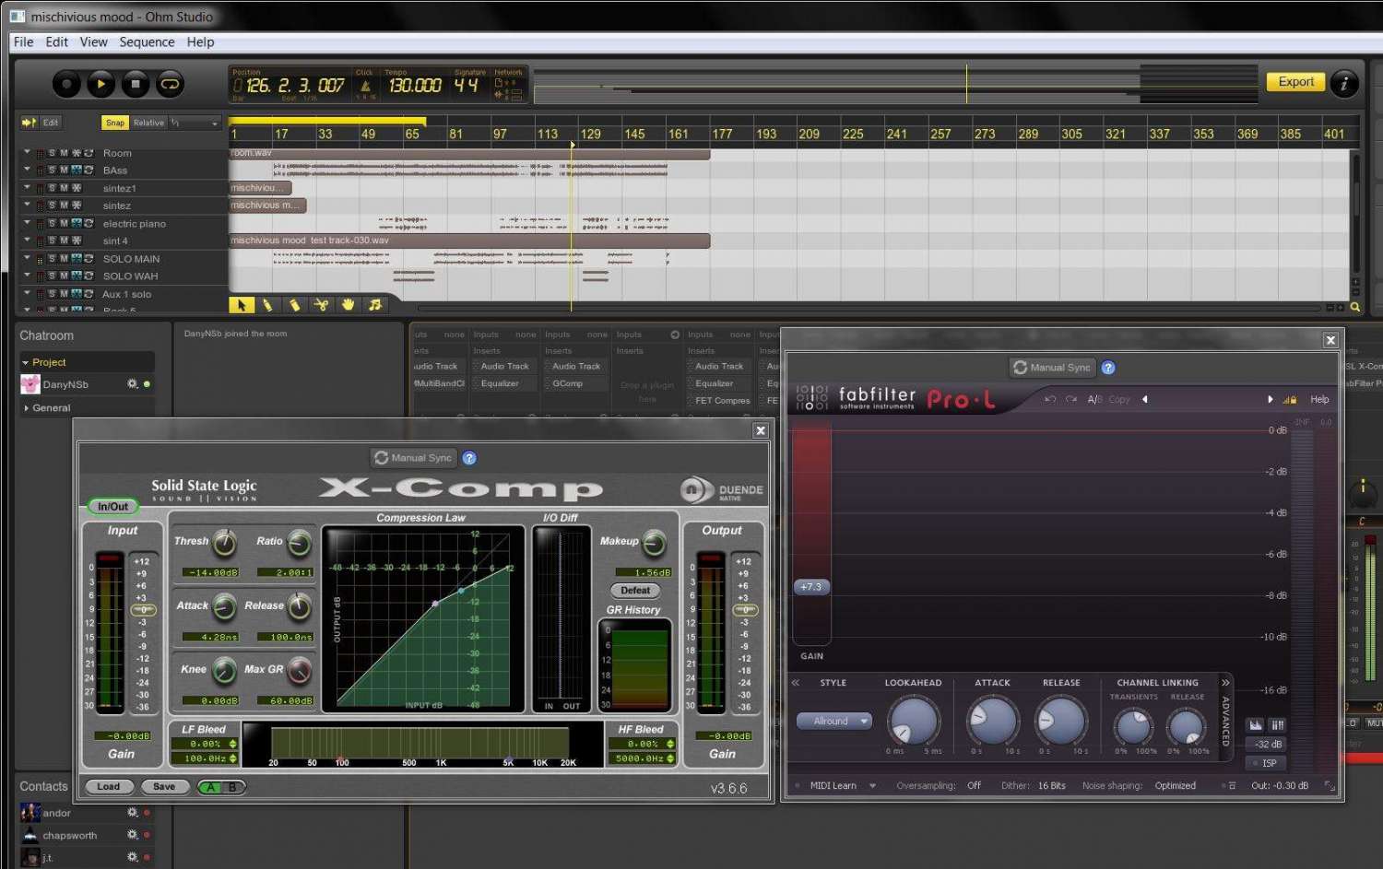This screenshot has width=1383, height=869.
Task: Open the View menu
Action: coord(93,42)
